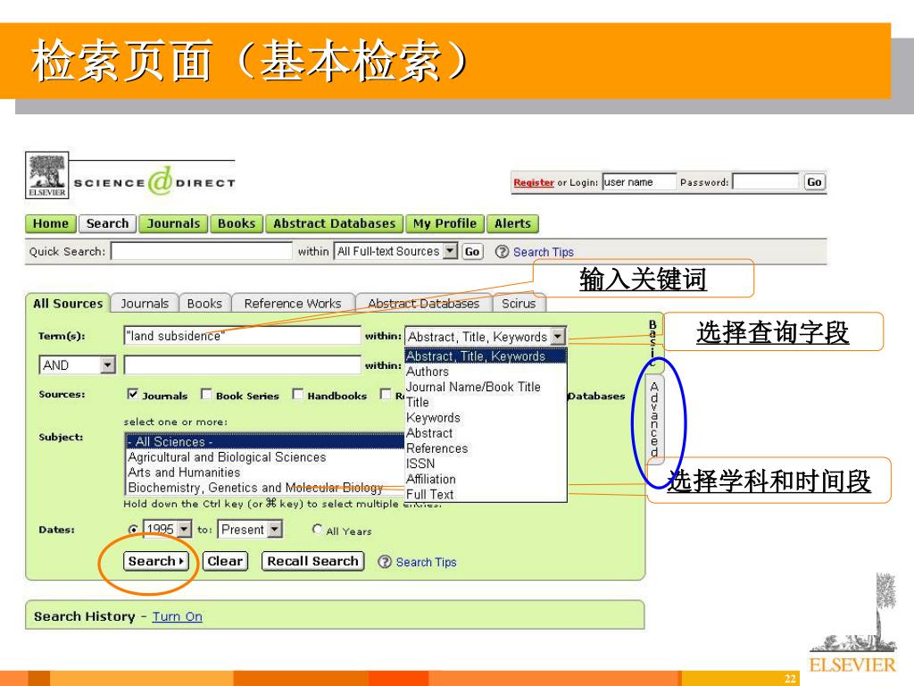
Task: Uncheck the Journals source checkbox
Action: tap(133, 394)
